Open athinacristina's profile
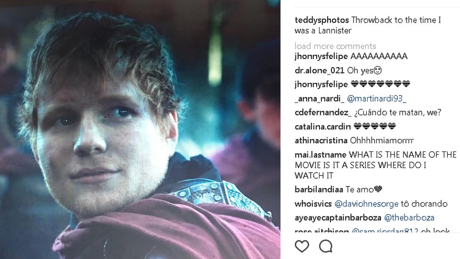Image resolution: width=460 pixels, height=259 pixels. click(x=321, y=141)
